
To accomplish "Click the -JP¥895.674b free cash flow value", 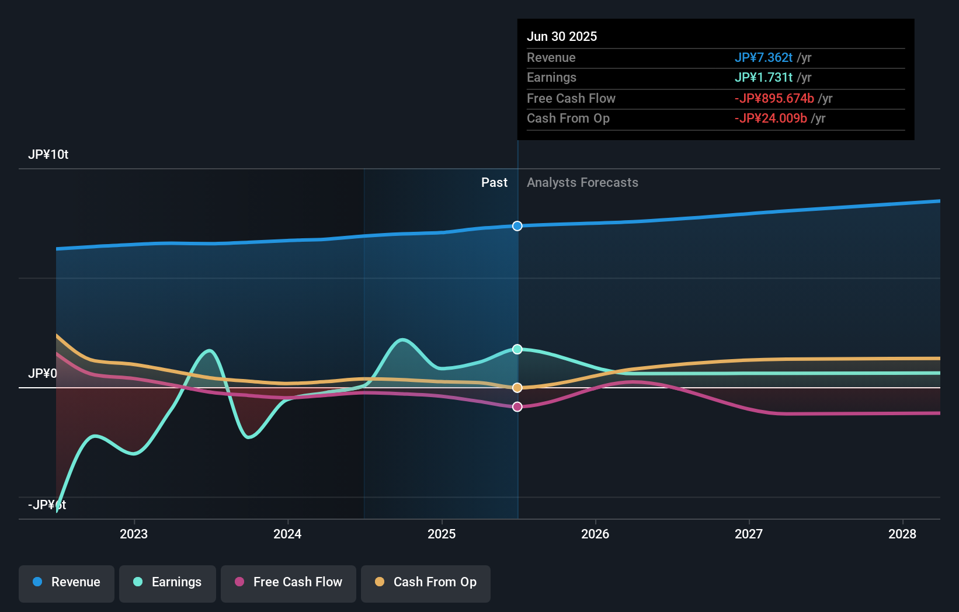I will (774, 98).
